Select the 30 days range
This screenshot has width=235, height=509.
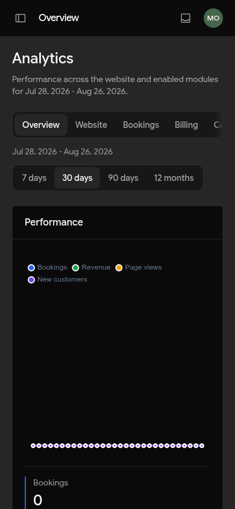[77, 178]
